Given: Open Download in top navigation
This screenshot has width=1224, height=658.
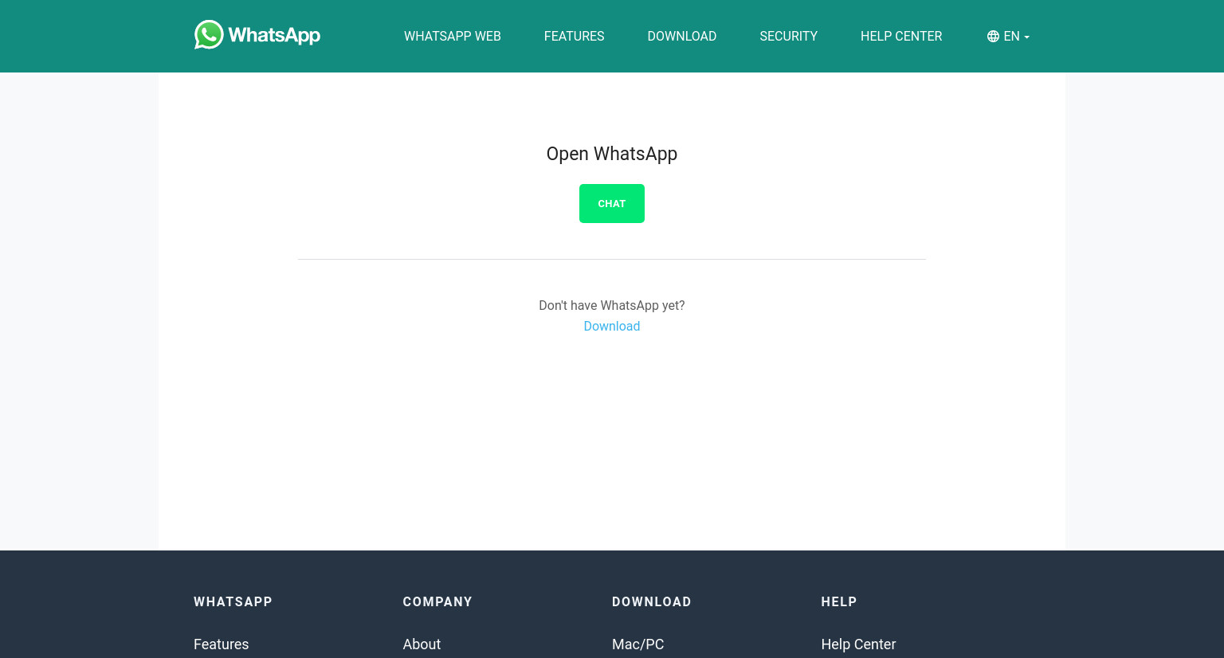Looking at the screenshot, I should coord(682,37).
